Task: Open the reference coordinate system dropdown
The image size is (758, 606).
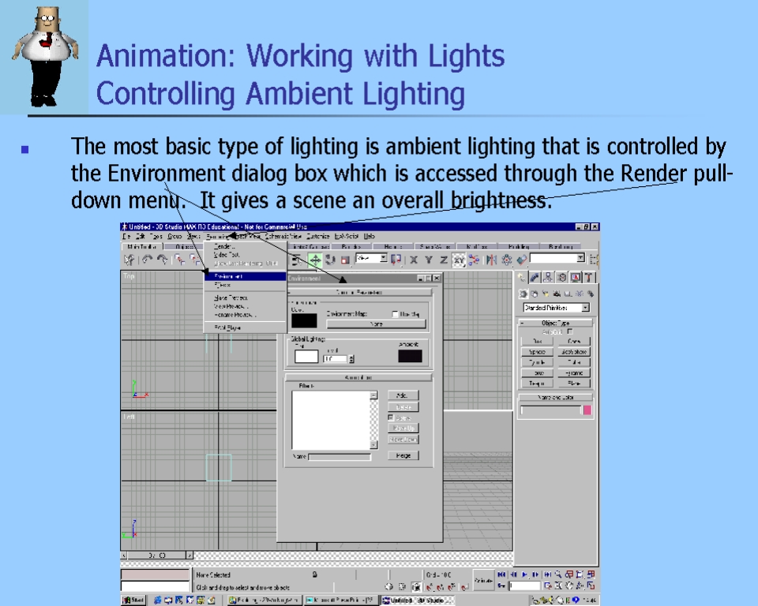Action: (384, 258)
